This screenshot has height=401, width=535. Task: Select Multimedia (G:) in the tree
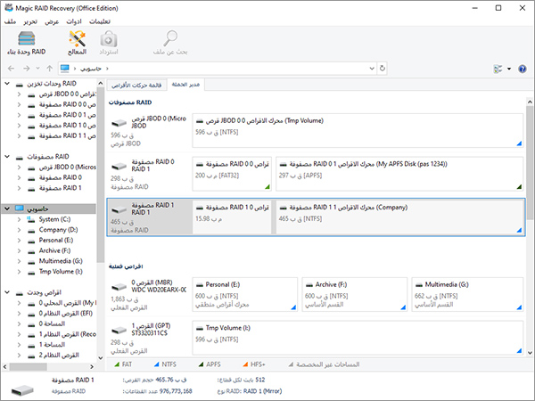click(x=61, y=261)
